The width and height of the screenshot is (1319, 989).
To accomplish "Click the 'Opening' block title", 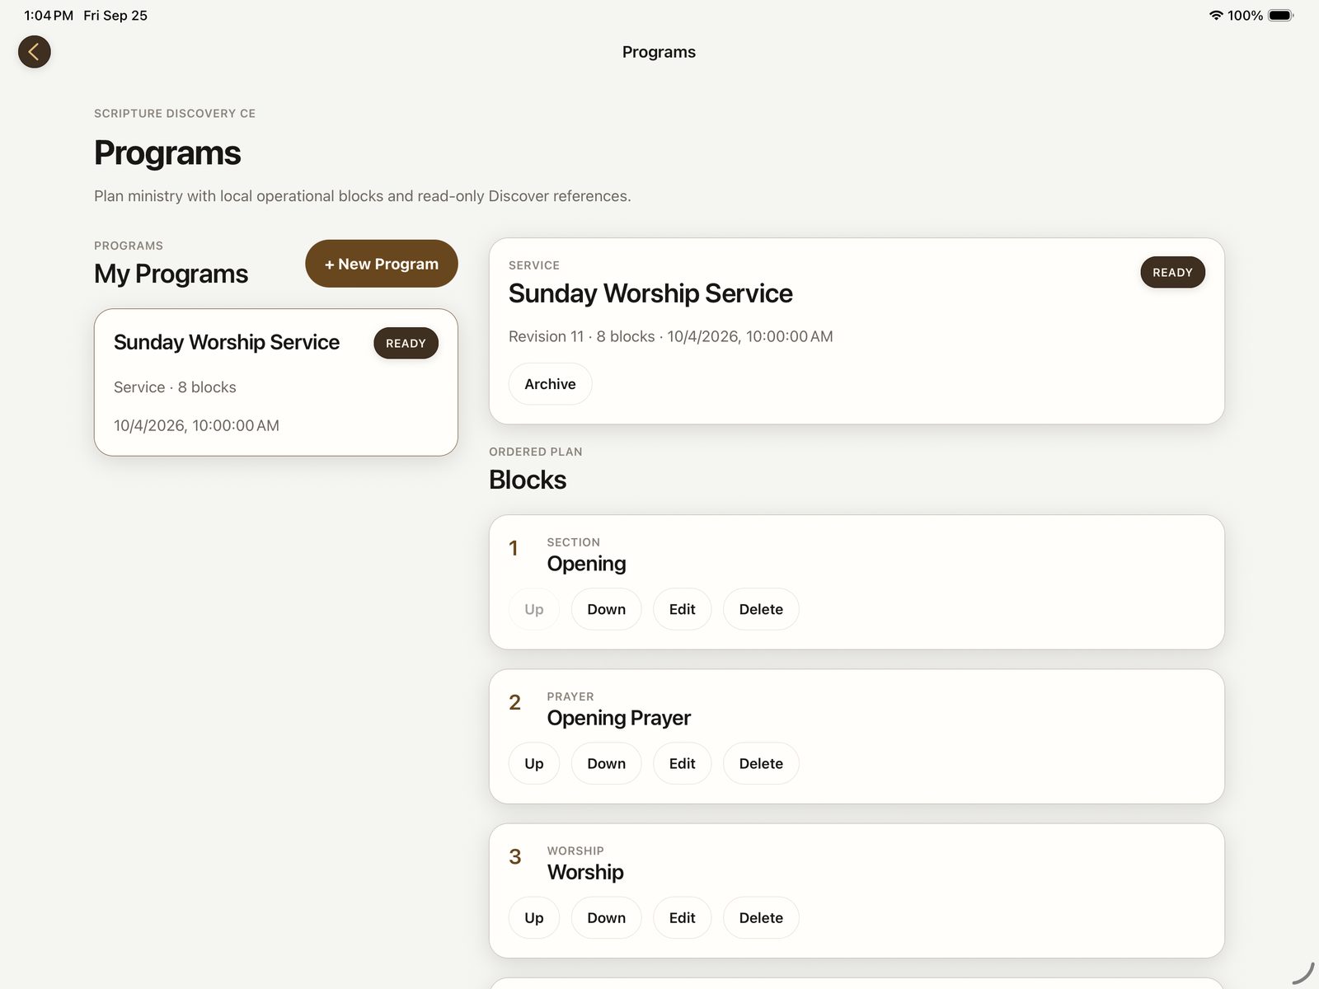I will (x=586, y=564).
